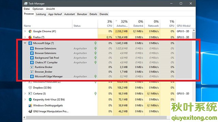218x122 pixels.
Task: Click the leaf icon on Microsoft Edge Manager row
Action: pyautogui.click(x=95, y=76)
